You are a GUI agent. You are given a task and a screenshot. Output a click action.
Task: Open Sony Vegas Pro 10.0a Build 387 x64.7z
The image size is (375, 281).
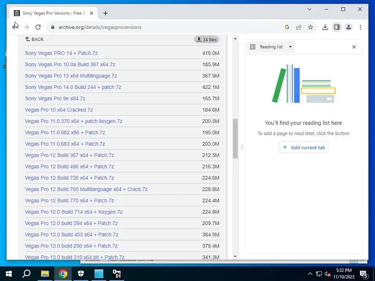point(70,64)
